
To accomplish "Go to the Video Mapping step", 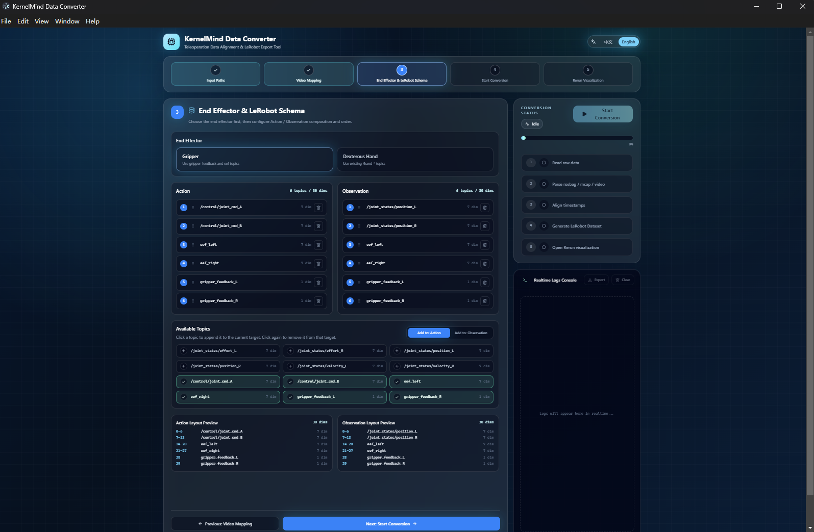I will (x=309, y=74).
